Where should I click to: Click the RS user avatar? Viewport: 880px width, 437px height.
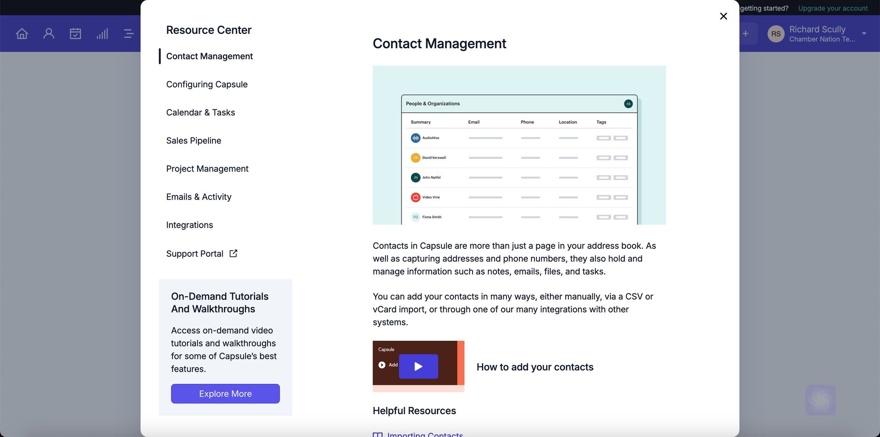coord(776,34)
